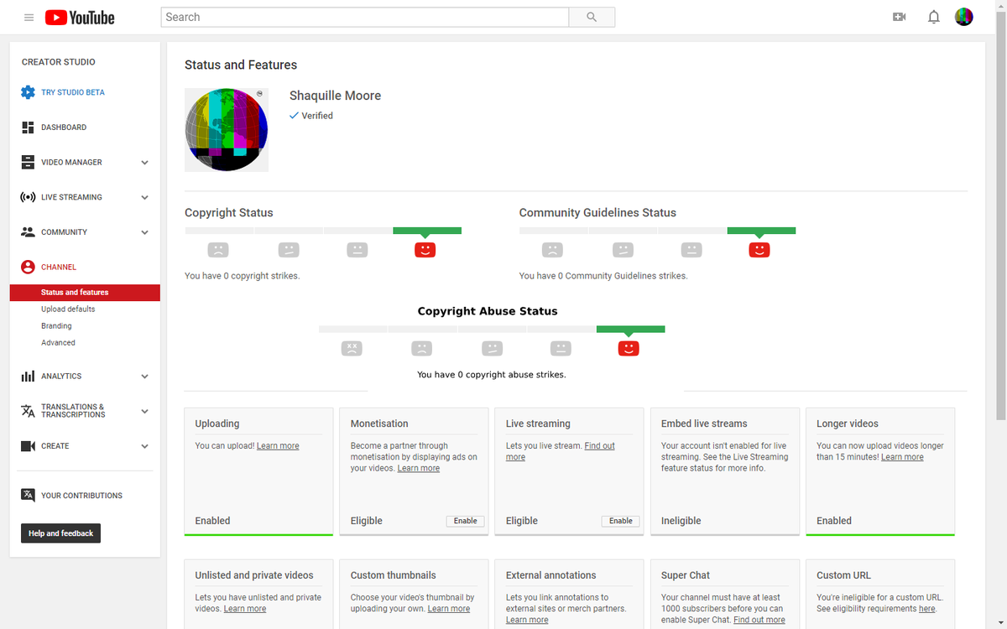Select the Live Streaming sidebar icon
The width and height of the screenshot is (1007, 629).
(28, 196)
